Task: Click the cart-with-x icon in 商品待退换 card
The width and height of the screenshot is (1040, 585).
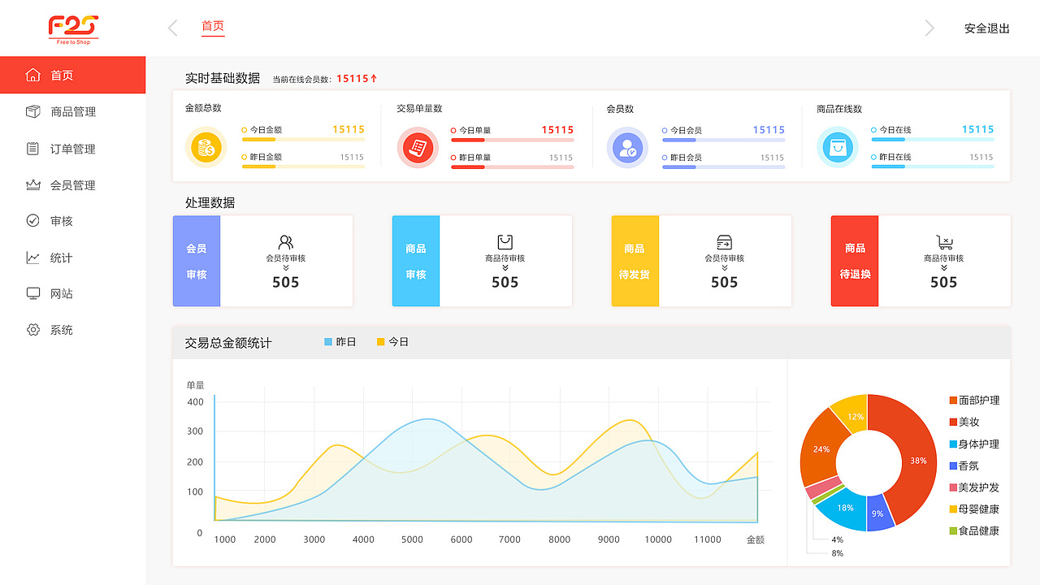Action: tap(944, 242)
